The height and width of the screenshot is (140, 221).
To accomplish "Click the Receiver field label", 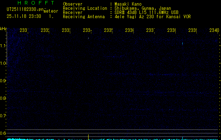I will click(73, 13).
